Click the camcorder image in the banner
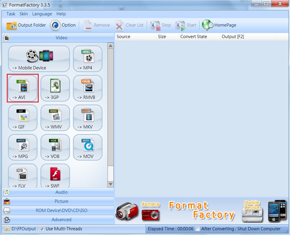 [127, 211]
